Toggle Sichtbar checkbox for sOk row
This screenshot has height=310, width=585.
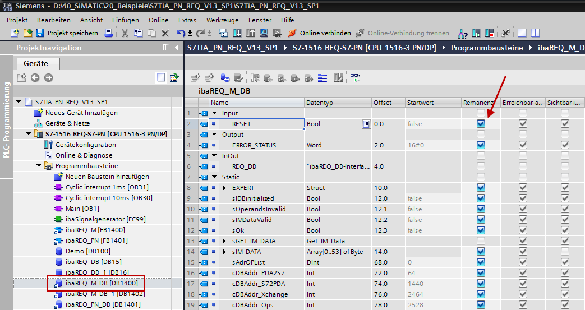(565, 230)
